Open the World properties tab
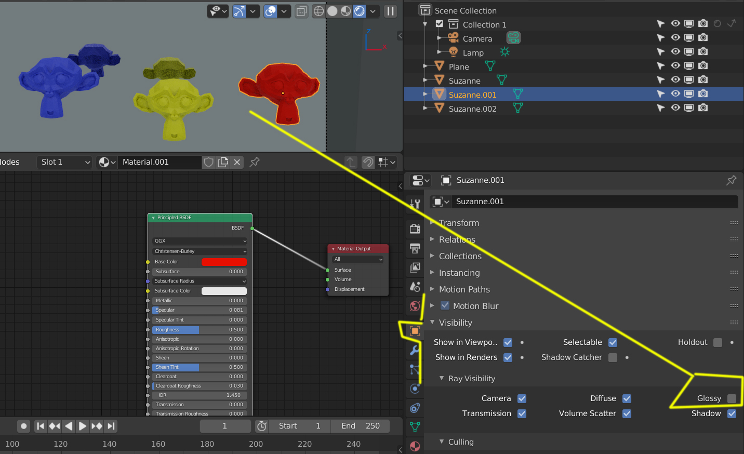 [x=415, y=306]
